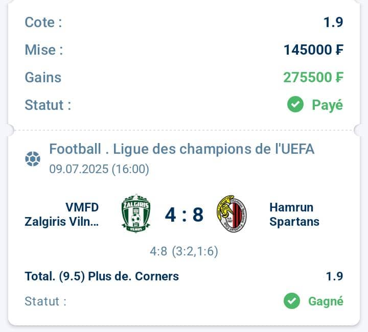Tap the corners bet odds 1.9

click(x=334, y=276)
